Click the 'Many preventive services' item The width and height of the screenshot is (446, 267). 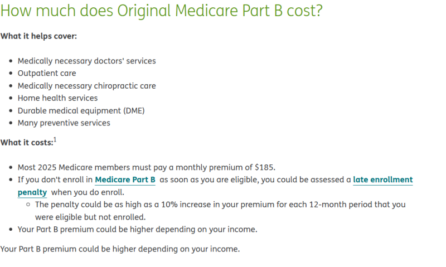point(64,123)
